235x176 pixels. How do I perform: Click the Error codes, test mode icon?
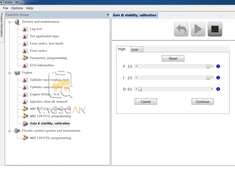(25, 43)
